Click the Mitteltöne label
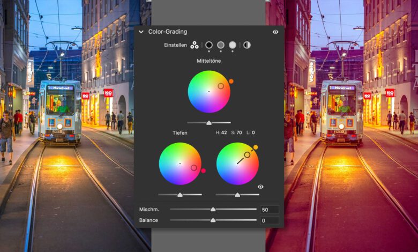The height and width of the screenshot is (252, 418). tap(209, 61)
